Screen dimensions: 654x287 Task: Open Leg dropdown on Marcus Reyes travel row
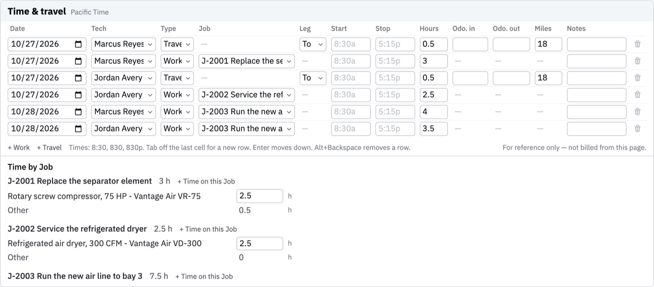[x=313, y=44]
